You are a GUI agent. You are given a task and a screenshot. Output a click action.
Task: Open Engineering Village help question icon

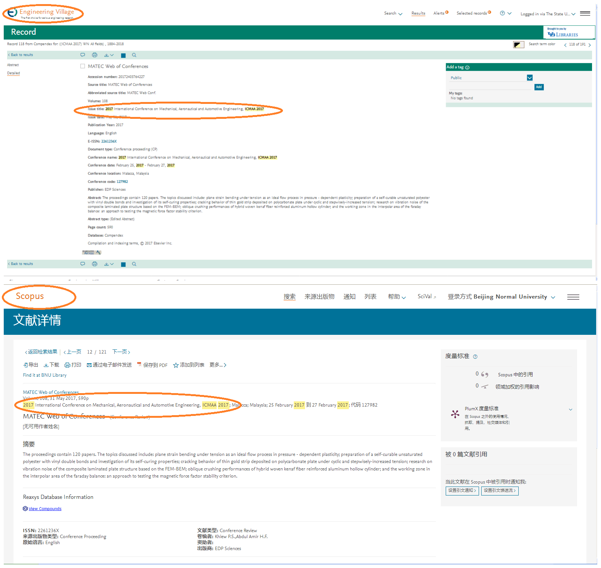click(502, 13)
